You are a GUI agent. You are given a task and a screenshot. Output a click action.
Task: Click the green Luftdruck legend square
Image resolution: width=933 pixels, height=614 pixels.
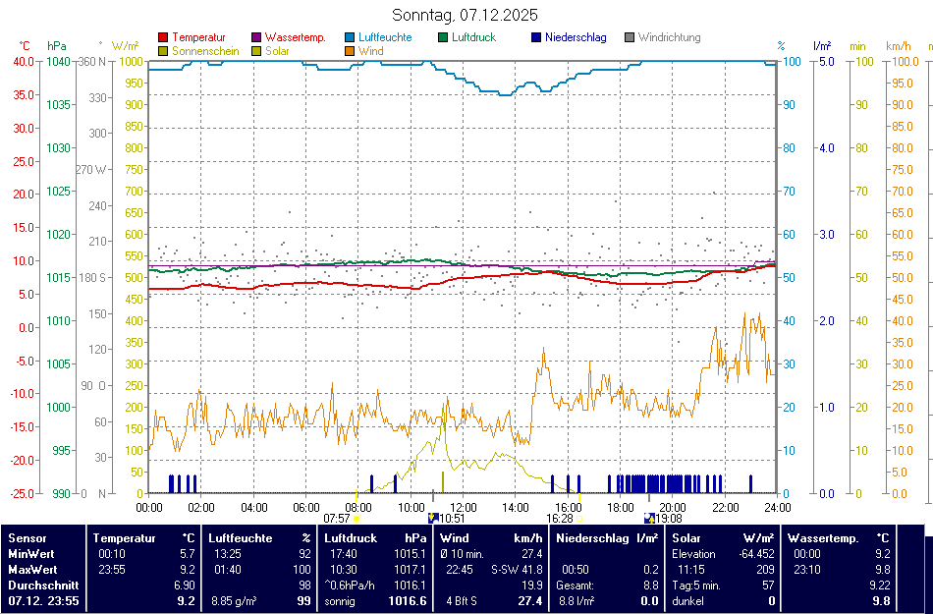tap(444, 38)
